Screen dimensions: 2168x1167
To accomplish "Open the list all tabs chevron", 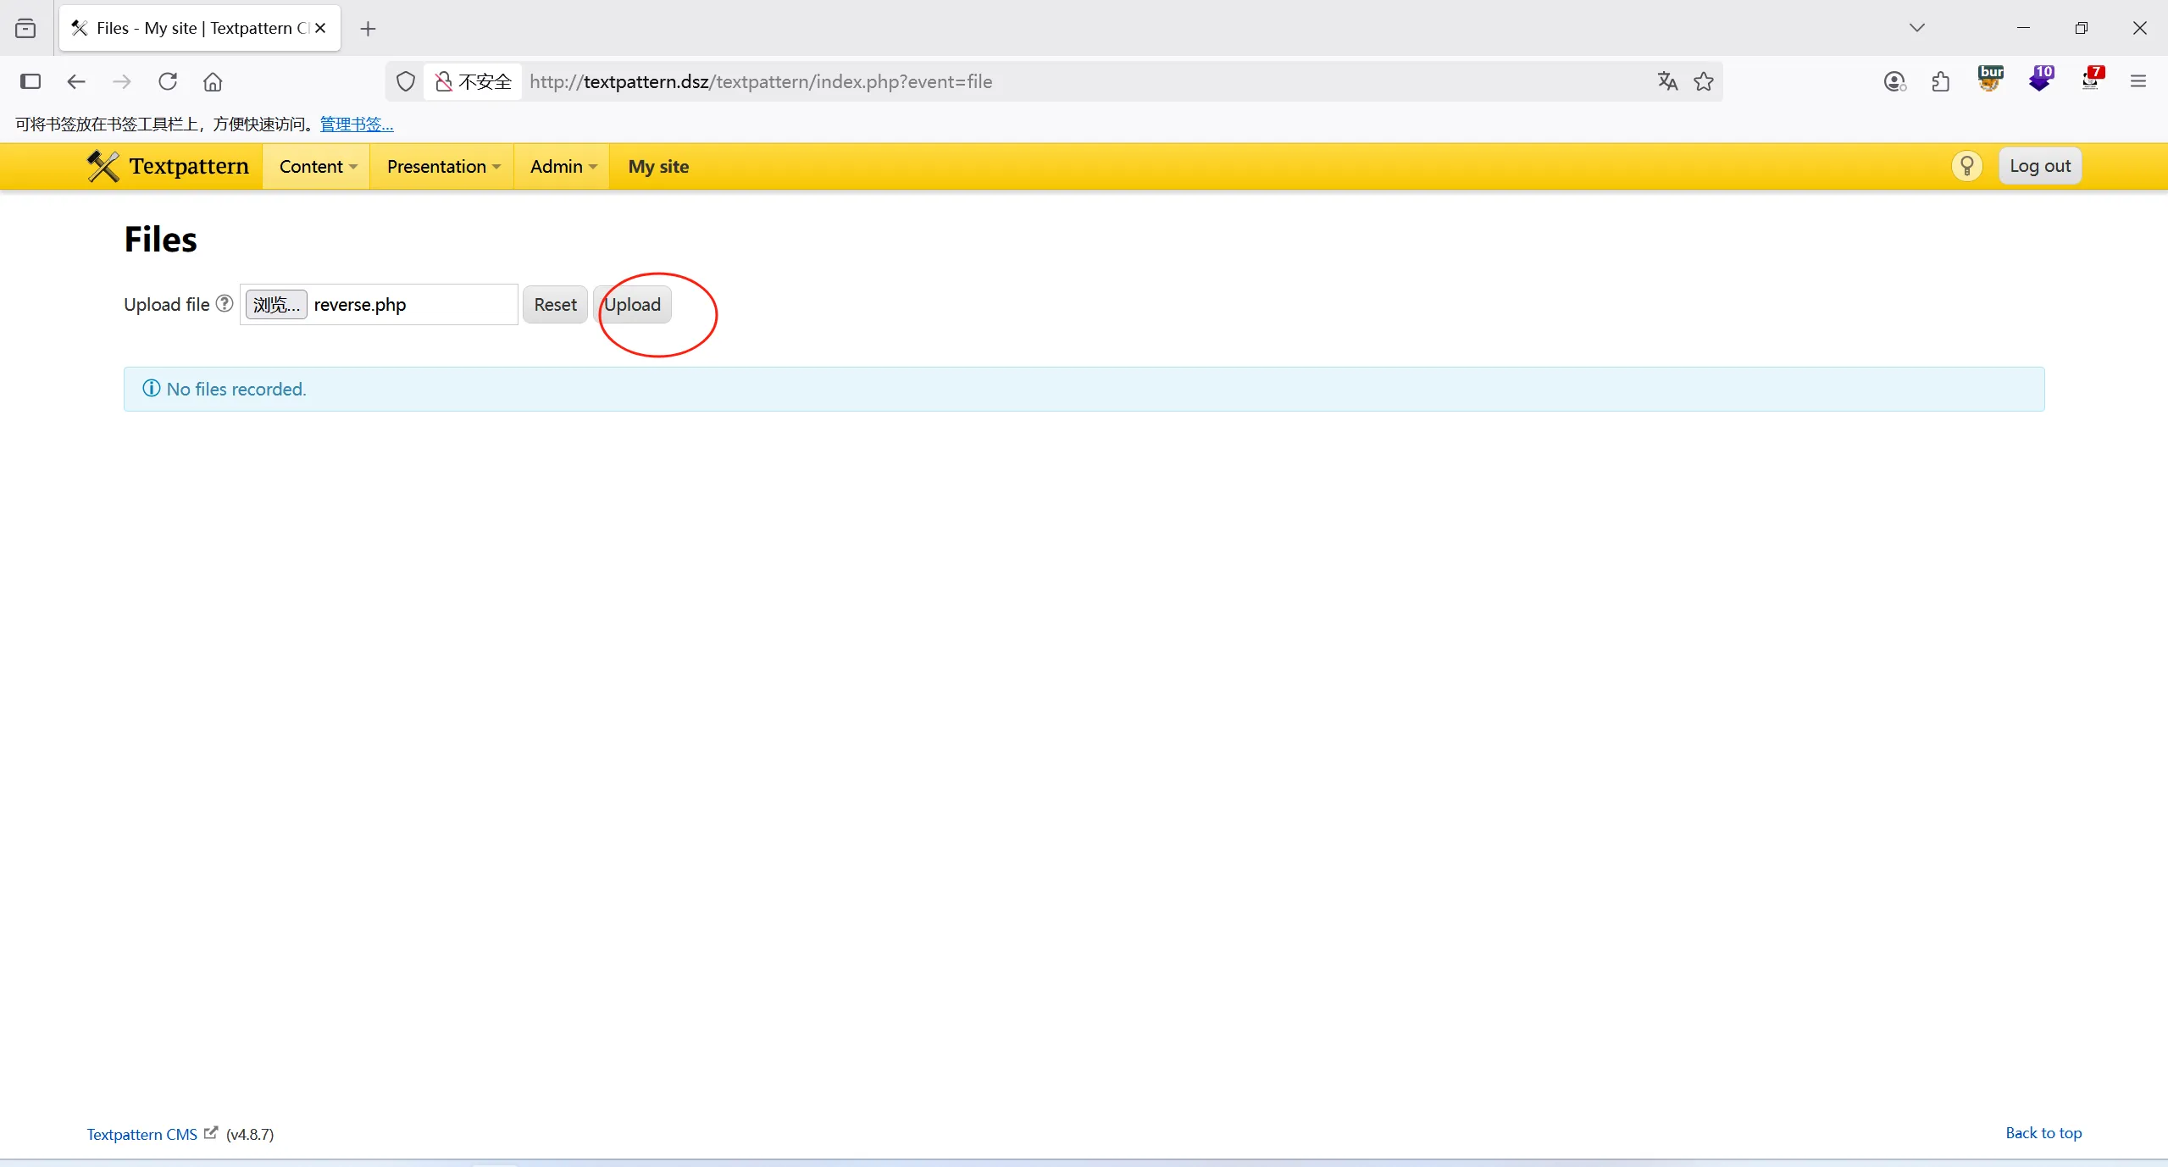I will [1917, 28].
